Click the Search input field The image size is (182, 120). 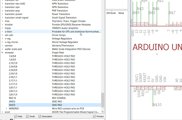59,119
